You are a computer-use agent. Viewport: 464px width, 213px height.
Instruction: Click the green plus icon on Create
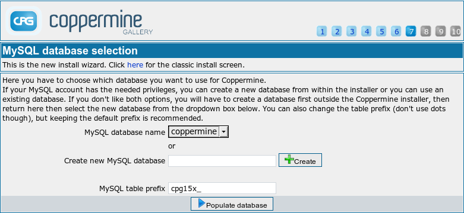click(x=289, y=160)
